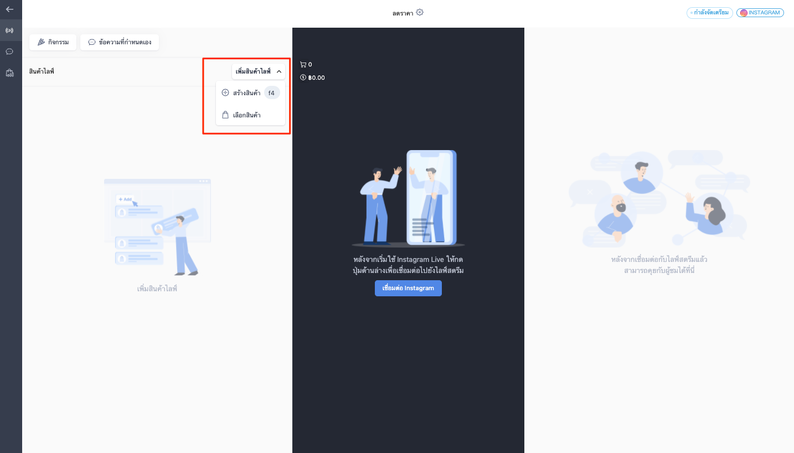Click the ข้อความที่กำหนดเอง button
The image size is (794, 453).
coord(120,42)
